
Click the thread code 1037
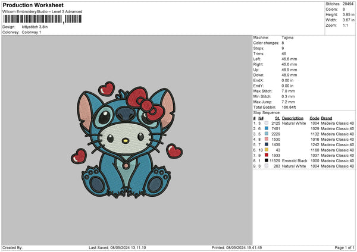click(315, 155)
